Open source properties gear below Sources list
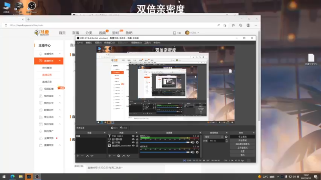This screenshot has width=321, height=180. [x=118, y=156]
